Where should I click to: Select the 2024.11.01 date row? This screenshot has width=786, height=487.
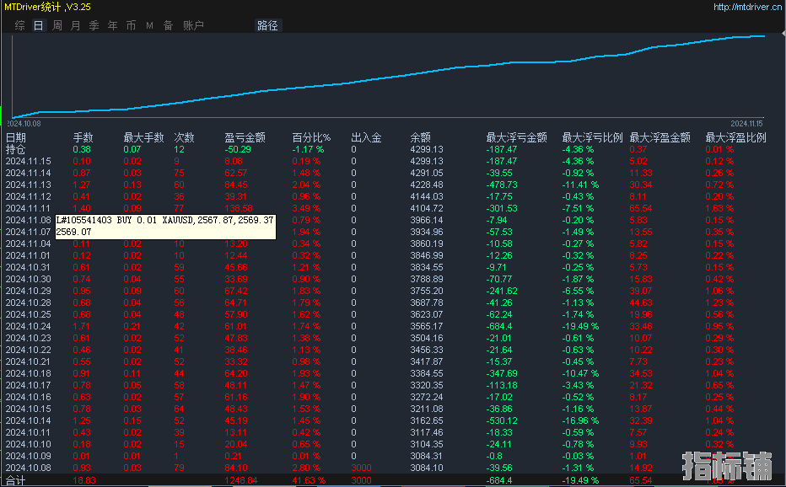(28, 255)
